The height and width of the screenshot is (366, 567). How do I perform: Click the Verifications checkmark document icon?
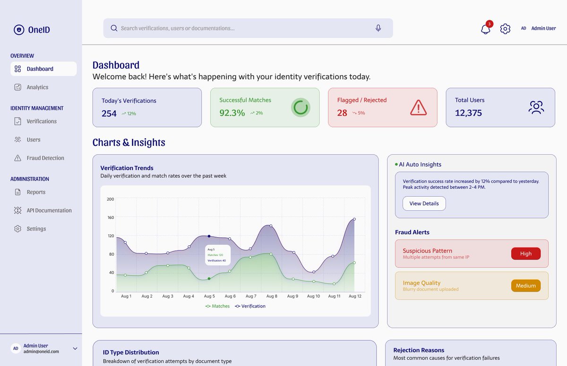(x=17, y=121)
